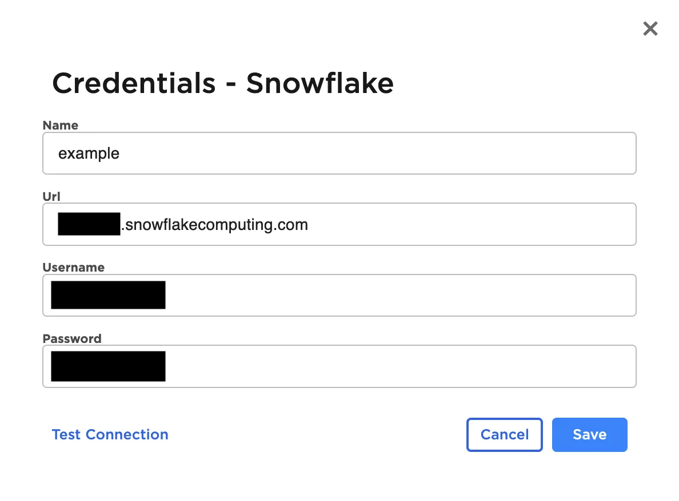Click the Name label above its field
Image resolution: width=679 pixels, height=501 pixels.
pyautogui.click(x=60, y=125)
